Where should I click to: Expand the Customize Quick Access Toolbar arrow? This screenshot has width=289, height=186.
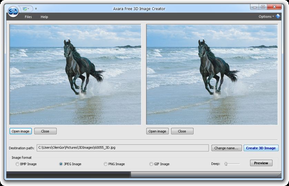pos(36,9)
